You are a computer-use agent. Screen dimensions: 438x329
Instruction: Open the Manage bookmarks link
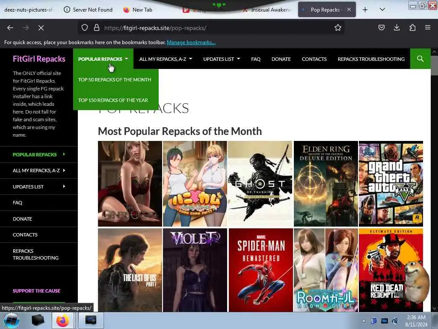(x=191, y=42)
